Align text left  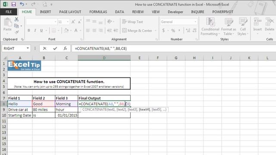coord(88,31)
